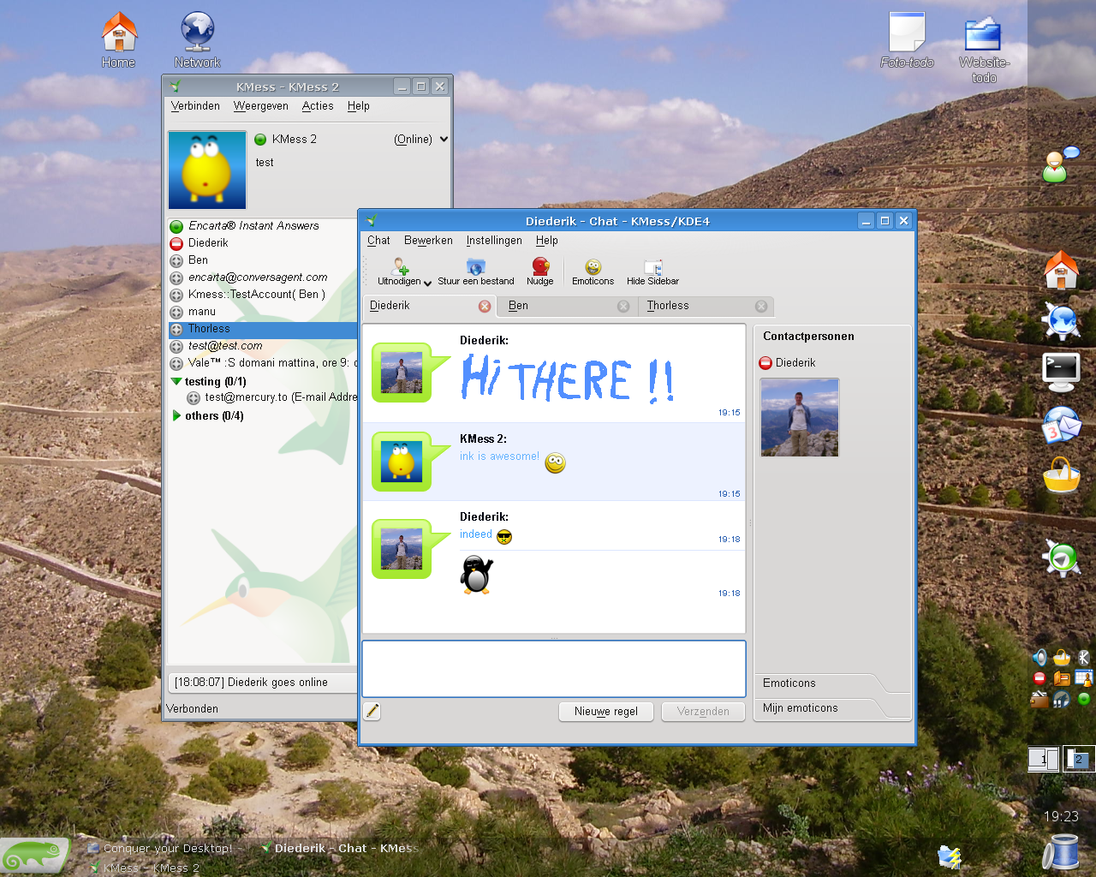Click the volume speaker tray icon
Screen dimensions: 1096x877
tap(1039, 657)
